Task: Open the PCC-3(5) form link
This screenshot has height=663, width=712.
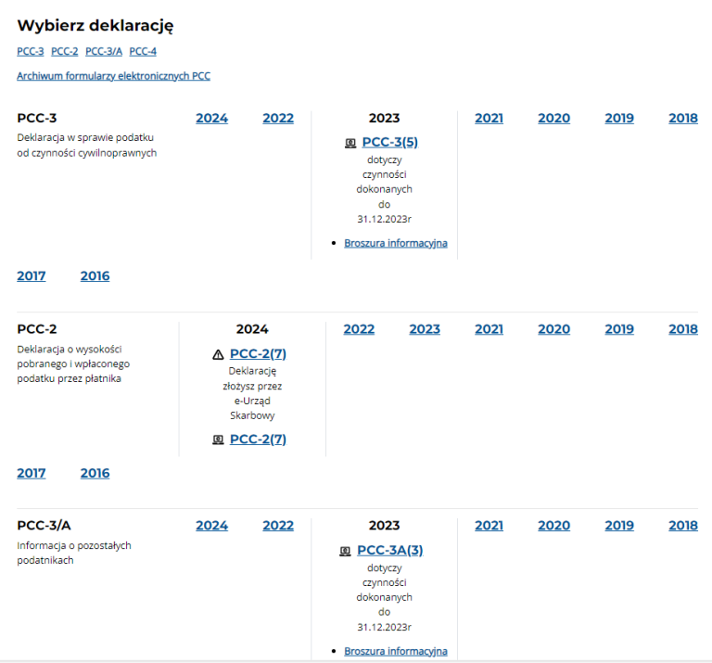Action: point(389,143)
